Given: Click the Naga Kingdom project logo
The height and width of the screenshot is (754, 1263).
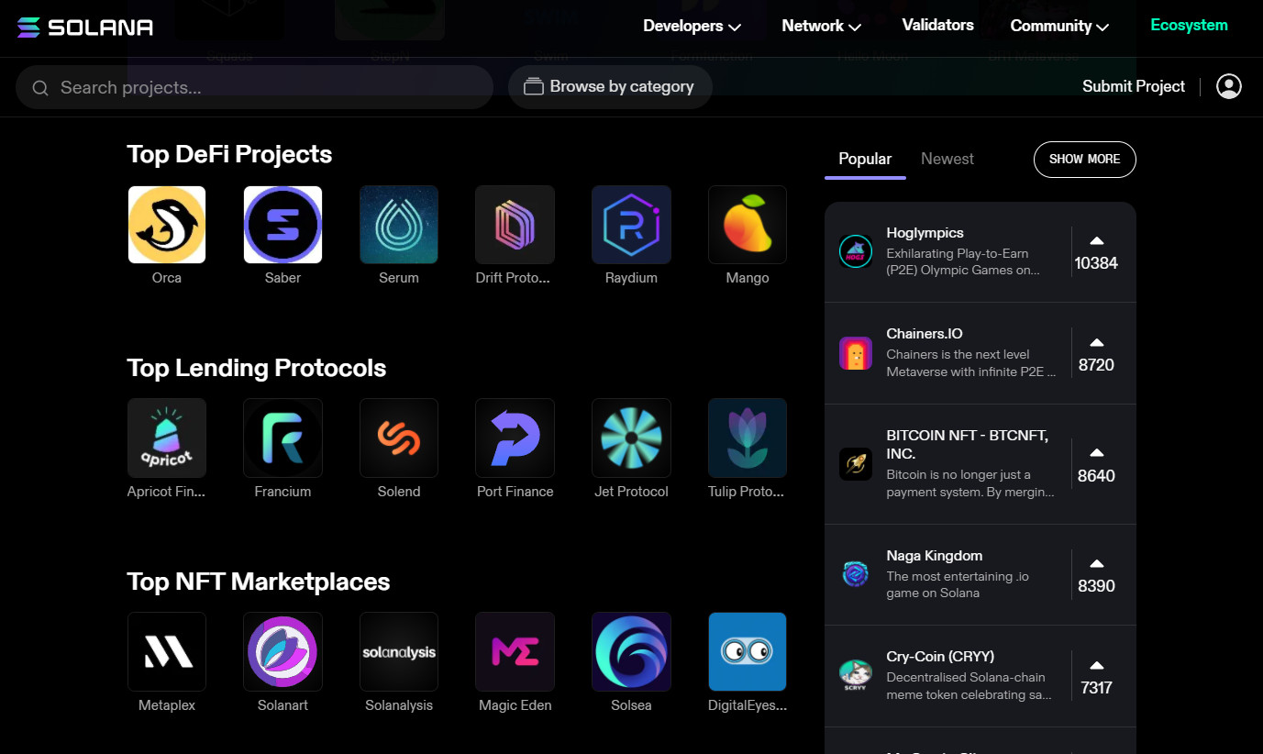Looking at the screenshot, I should (856, 574).
